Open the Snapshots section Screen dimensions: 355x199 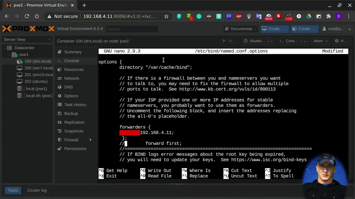(x=73, y=131)
